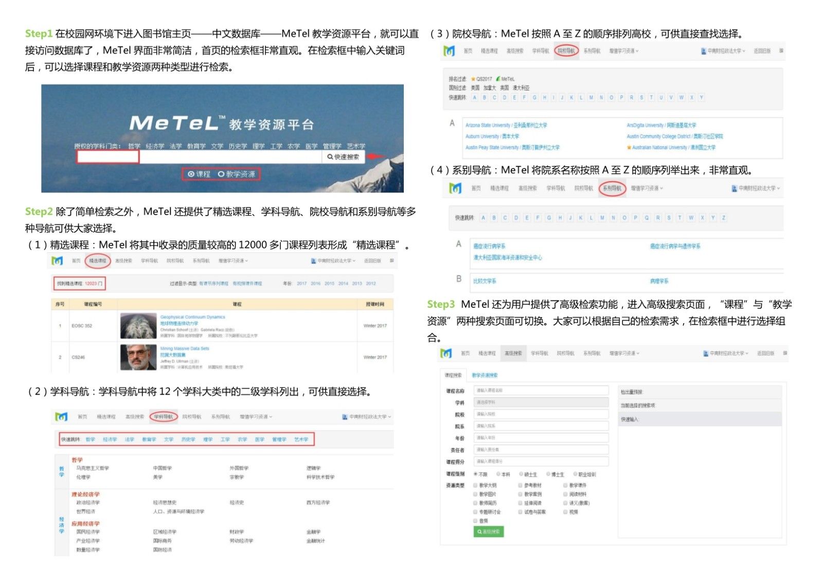Check the 参考教材 resource type
Viewport: 823px width, 582px height.
[520, 485]
